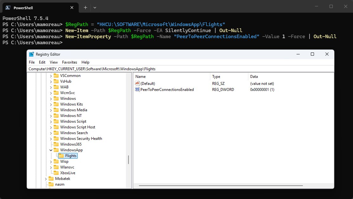This screenshot has height=199, width=353.
Task: Click the PowerShell 7.5.4 version line
Action: click(x=25, y=18)
